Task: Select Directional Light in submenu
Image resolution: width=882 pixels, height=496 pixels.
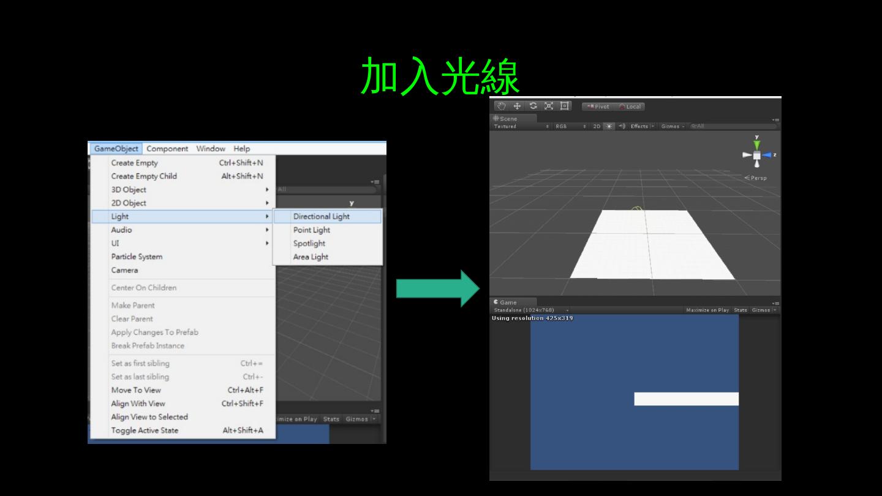Action: tap(327, 217)
